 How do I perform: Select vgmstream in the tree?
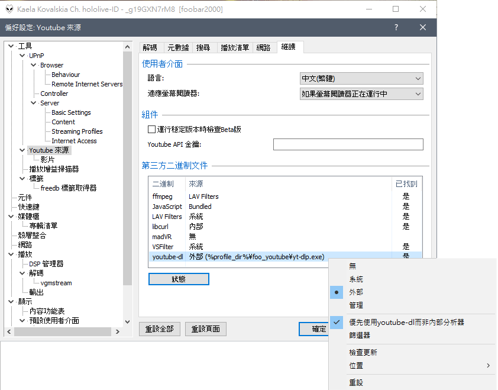point(56,283)
